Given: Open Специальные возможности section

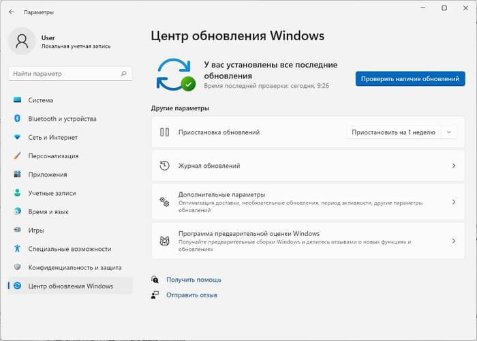Looking at the screenshot, I should point(70,249).
